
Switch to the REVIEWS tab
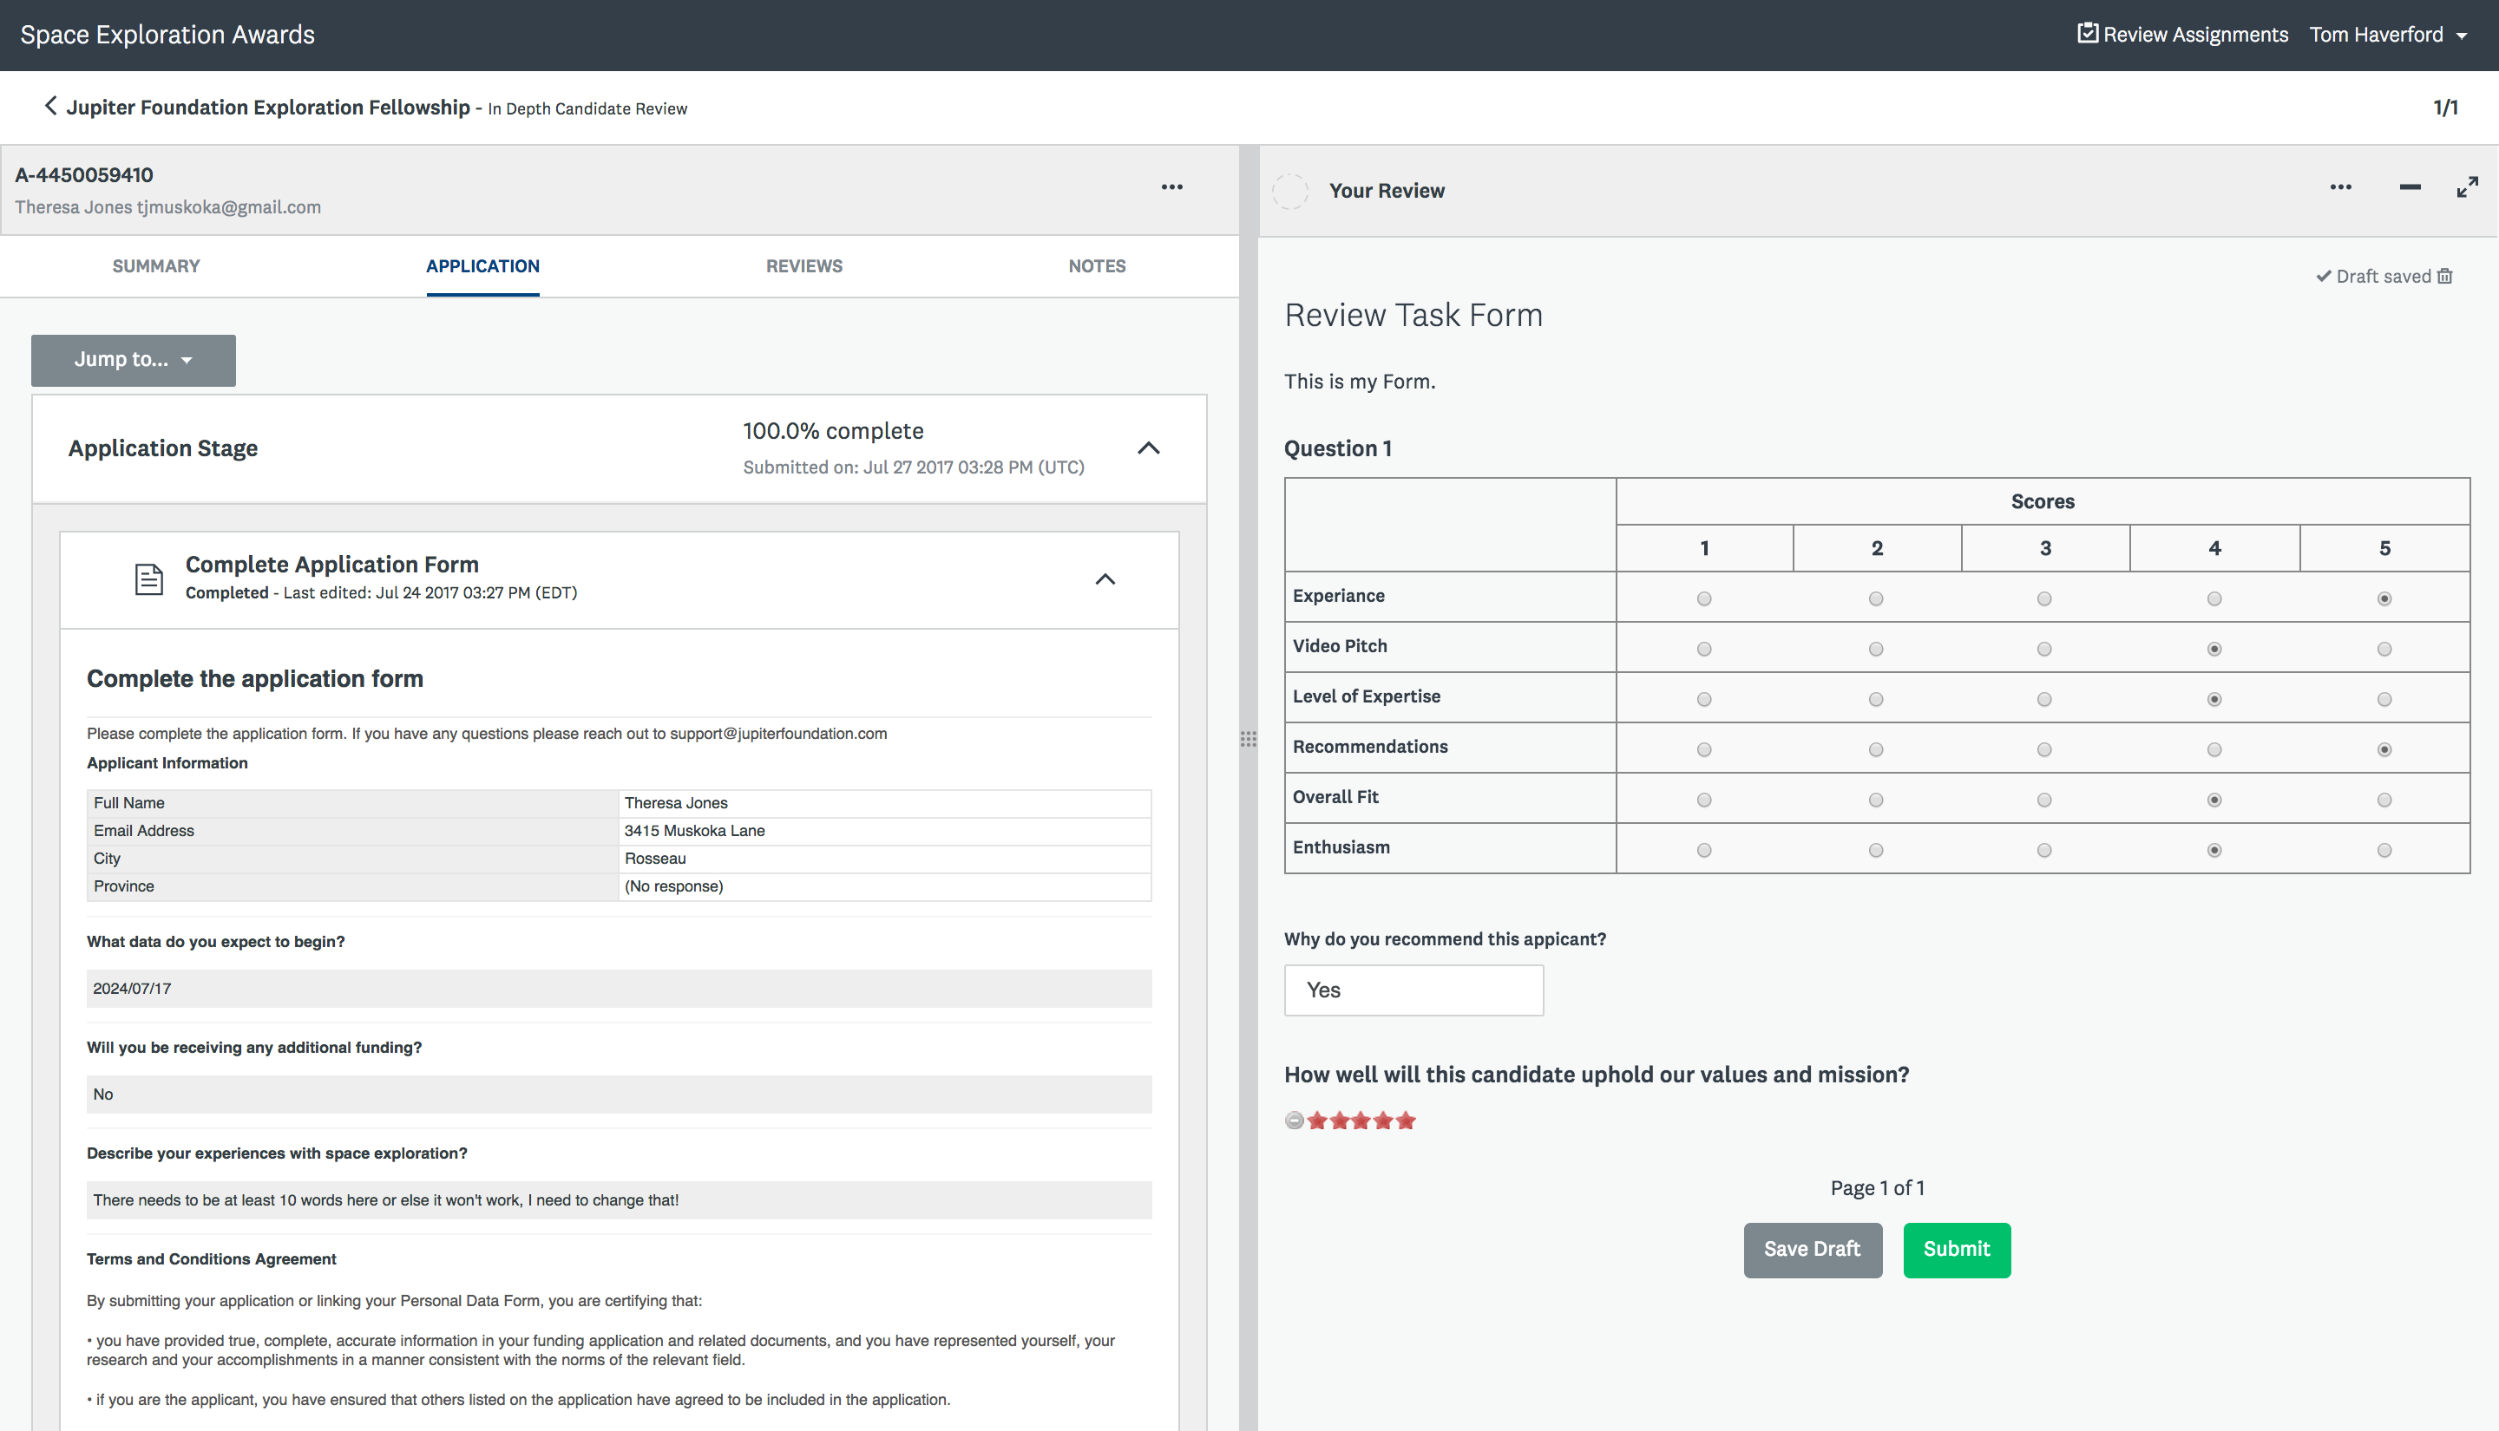click(x=803, y=266)
